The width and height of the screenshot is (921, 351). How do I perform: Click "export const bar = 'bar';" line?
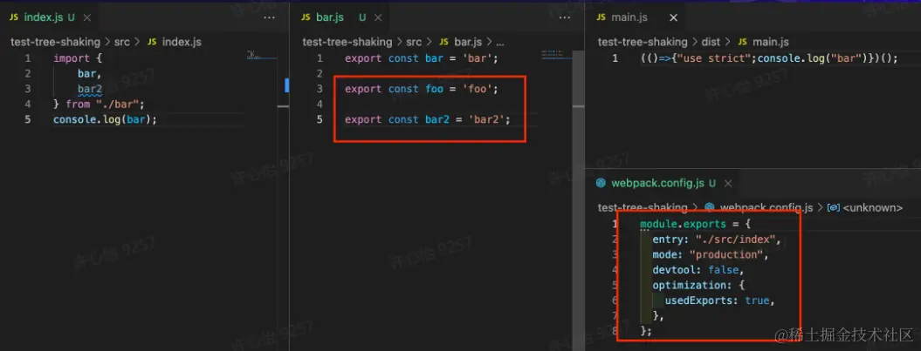(x=422, y=58)
